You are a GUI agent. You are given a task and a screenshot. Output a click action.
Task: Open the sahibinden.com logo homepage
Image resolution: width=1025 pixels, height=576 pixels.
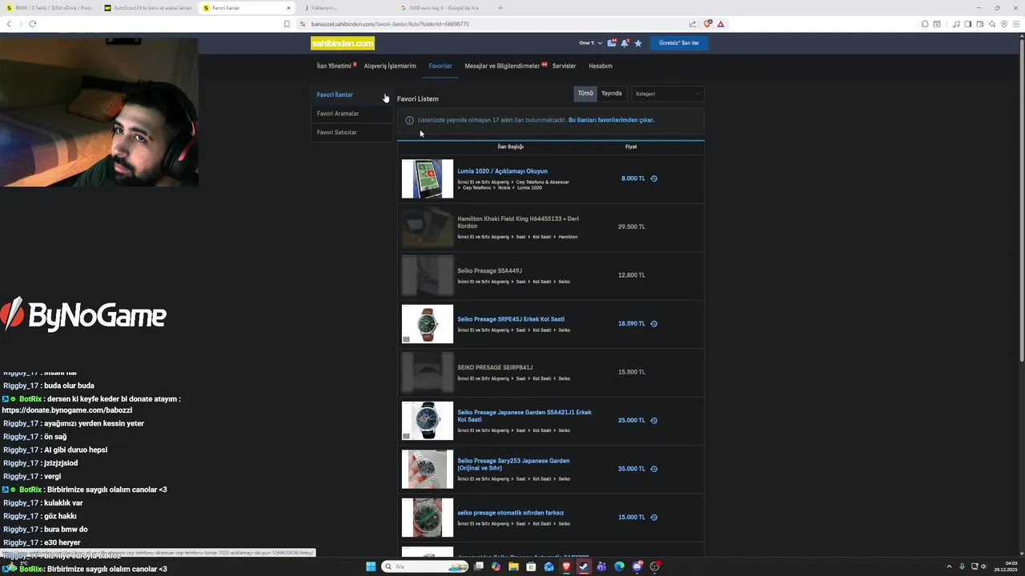(342, 43)
